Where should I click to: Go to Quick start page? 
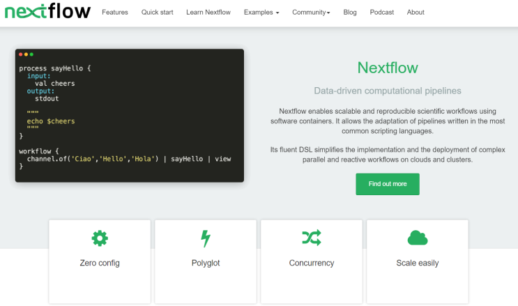point(158,13)
